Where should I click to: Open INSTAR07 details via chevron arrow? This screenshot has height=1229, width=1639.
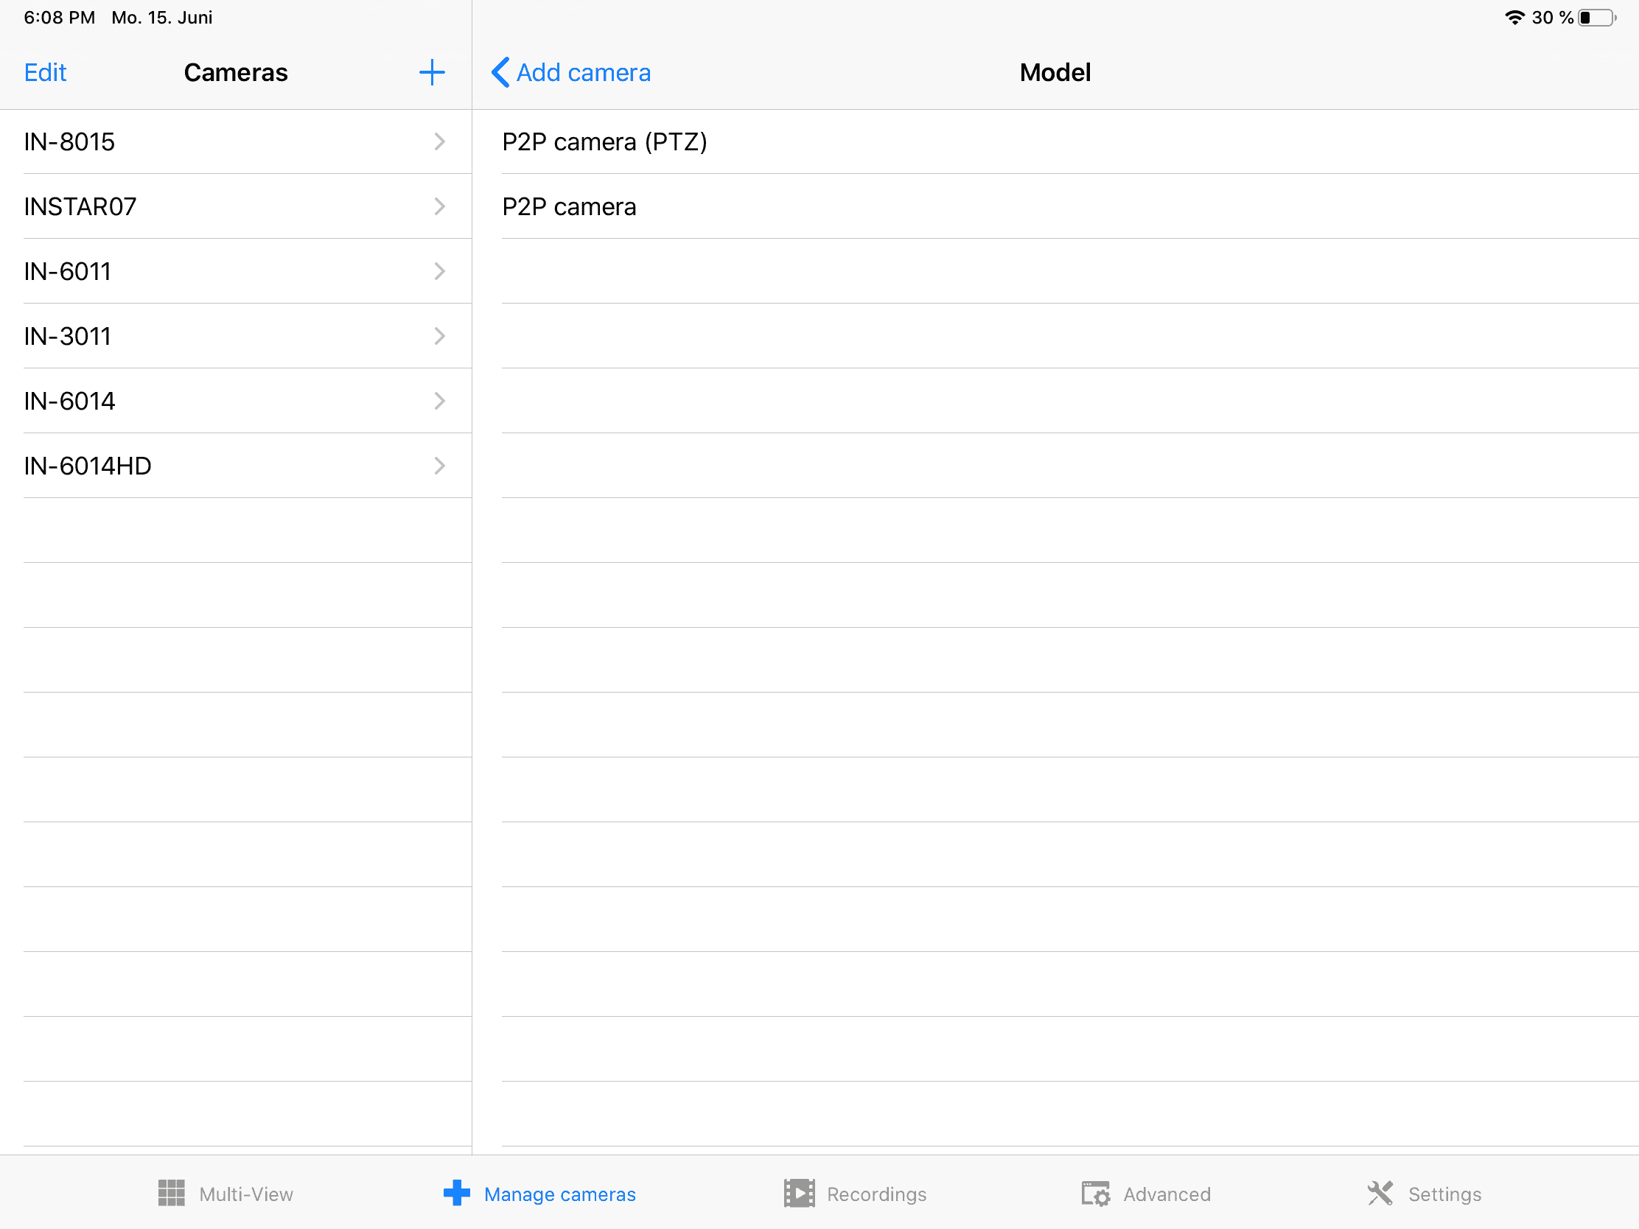[439, 206]
